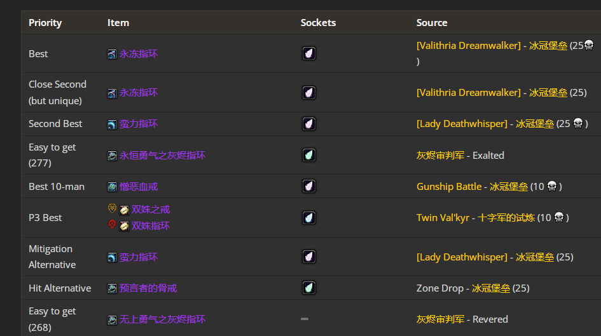Image resolution: width=601 pixels, height=336 pixels.
Task: Click the Horde faction icon in the P3 Best row
Action: [112, 225]
